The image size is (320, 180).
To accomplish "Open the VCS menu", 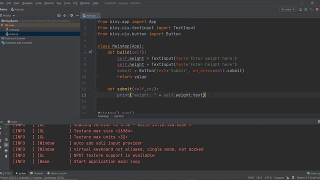I will tap(75, 3).
